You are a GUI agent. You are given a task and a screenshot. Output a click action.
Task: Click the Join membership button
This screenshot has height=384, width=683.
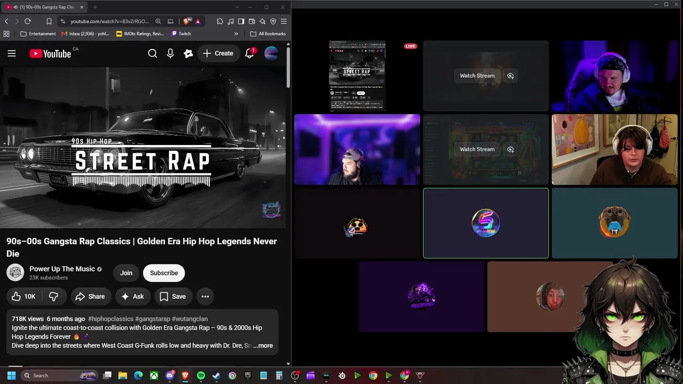tap(126, 273)
